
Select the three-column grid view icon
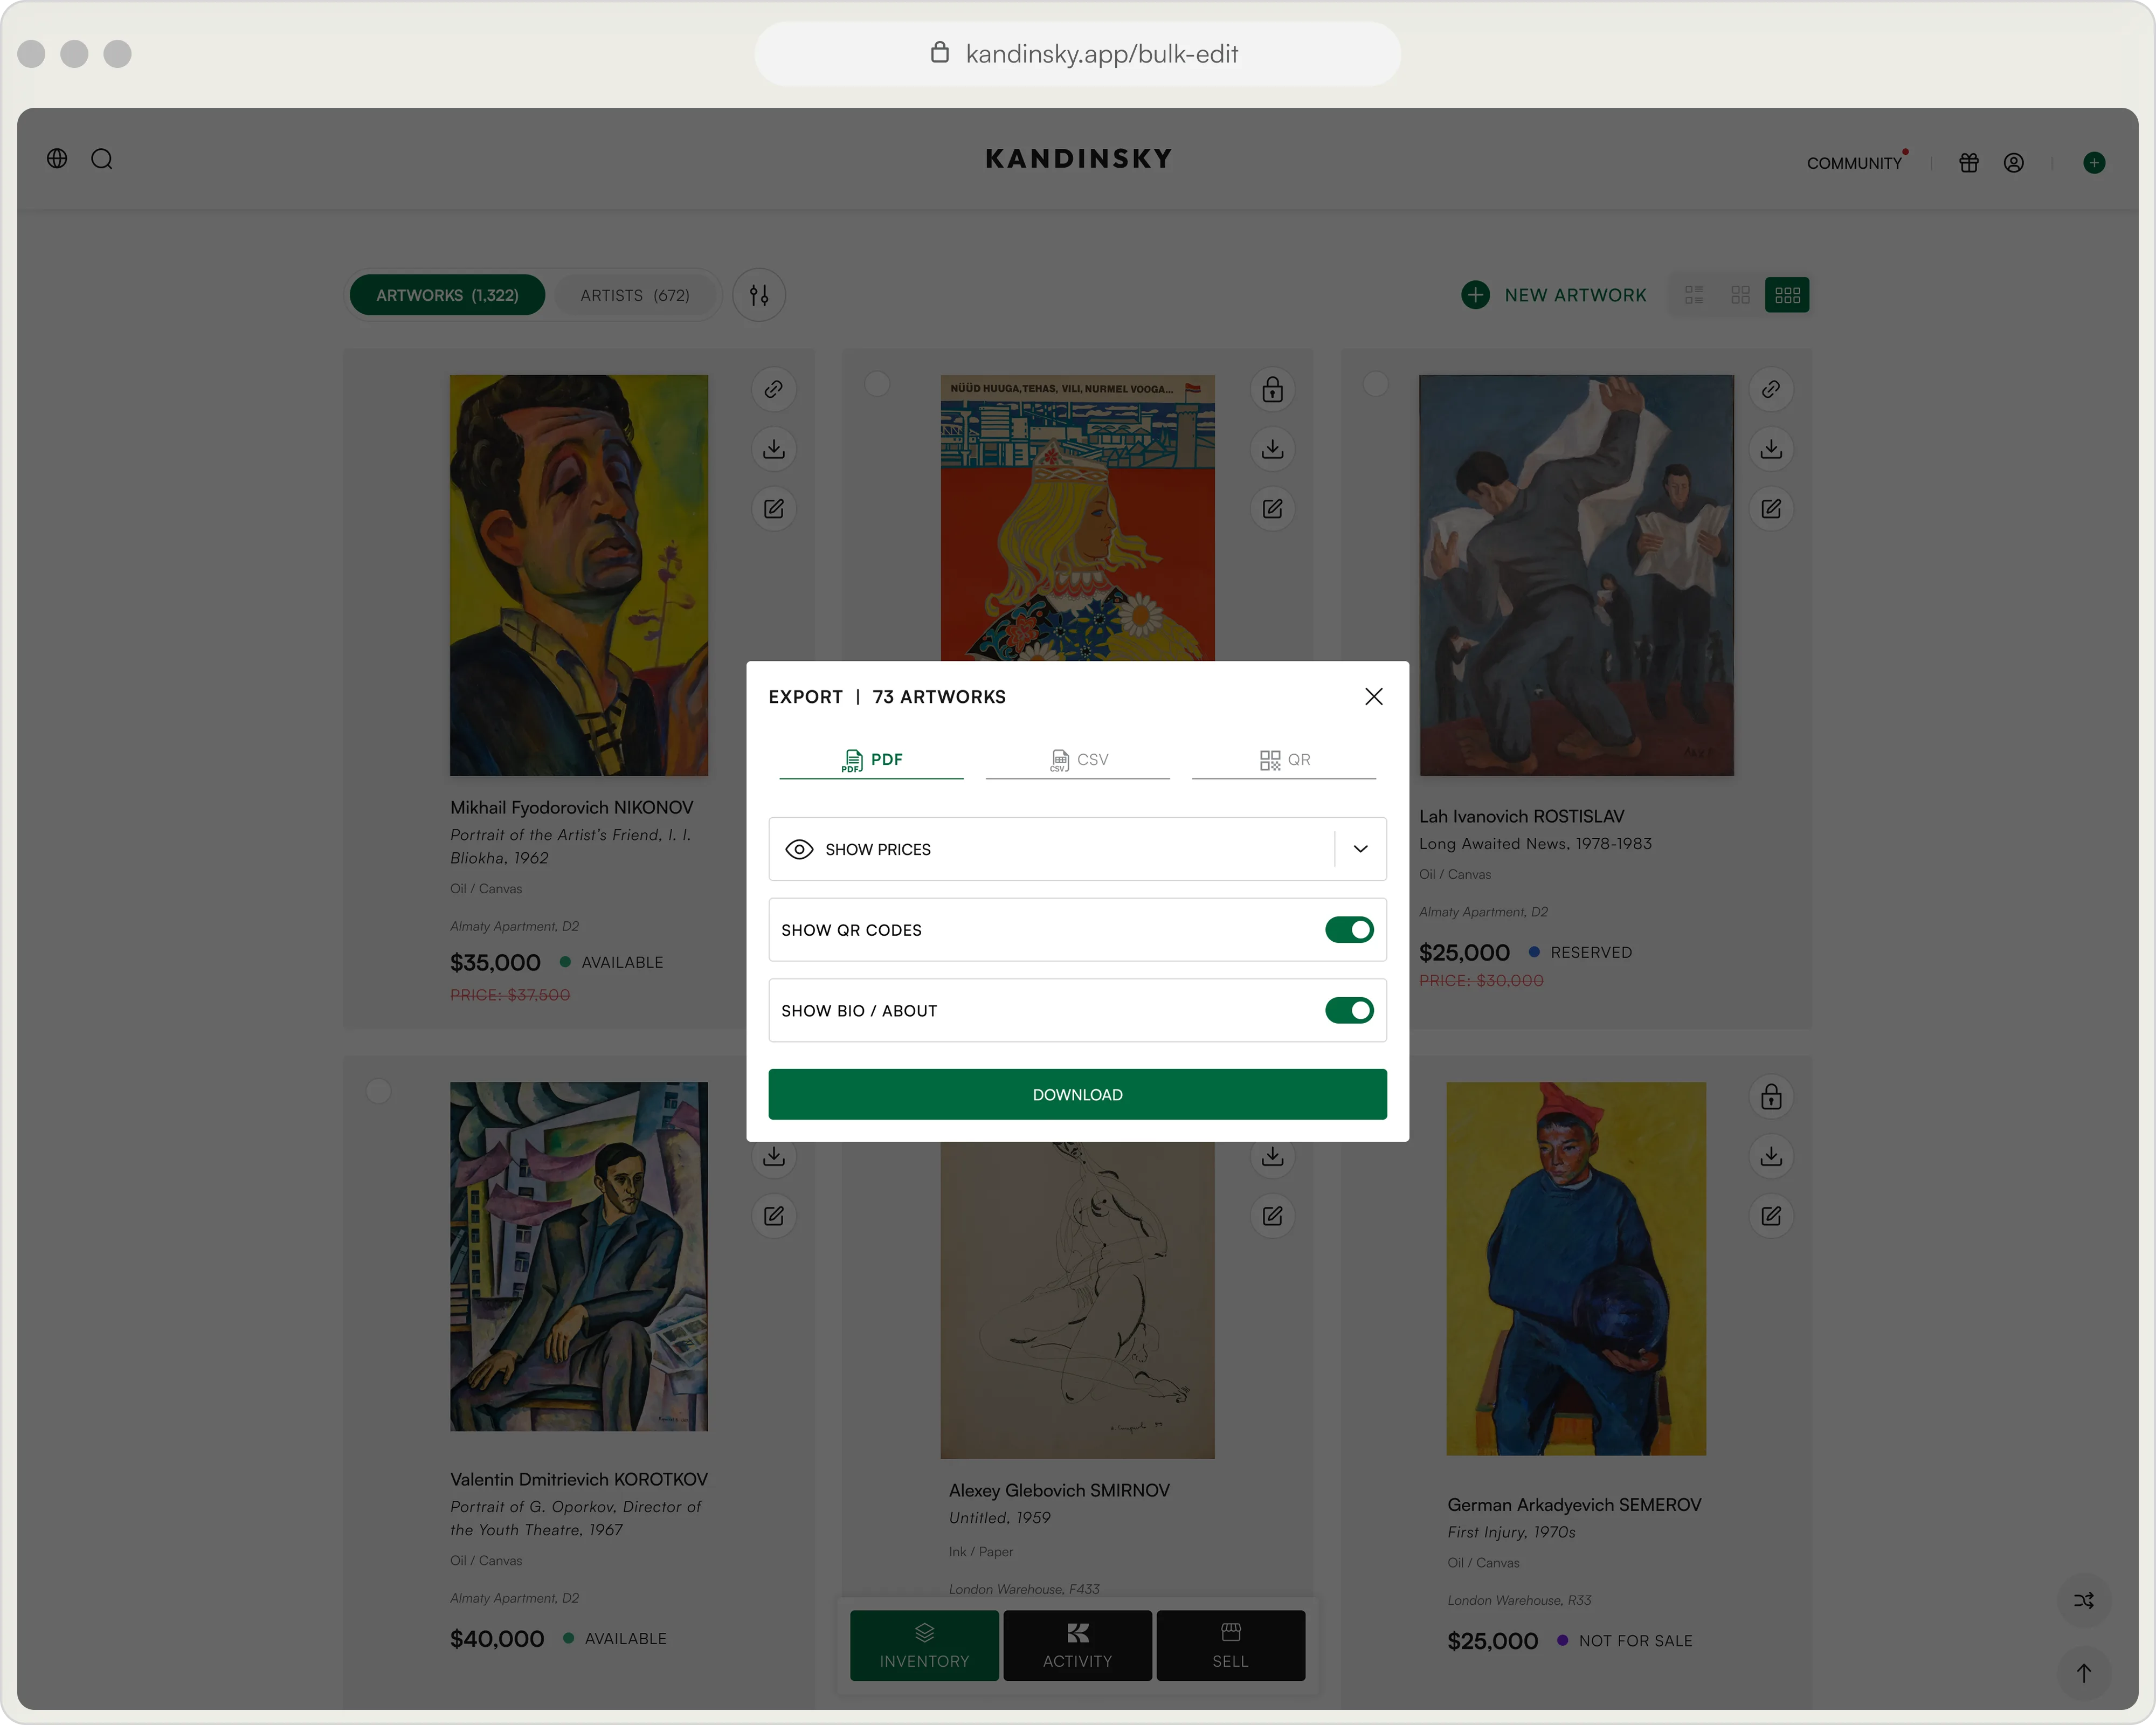pyautogui.click(x=1787, y=295)
